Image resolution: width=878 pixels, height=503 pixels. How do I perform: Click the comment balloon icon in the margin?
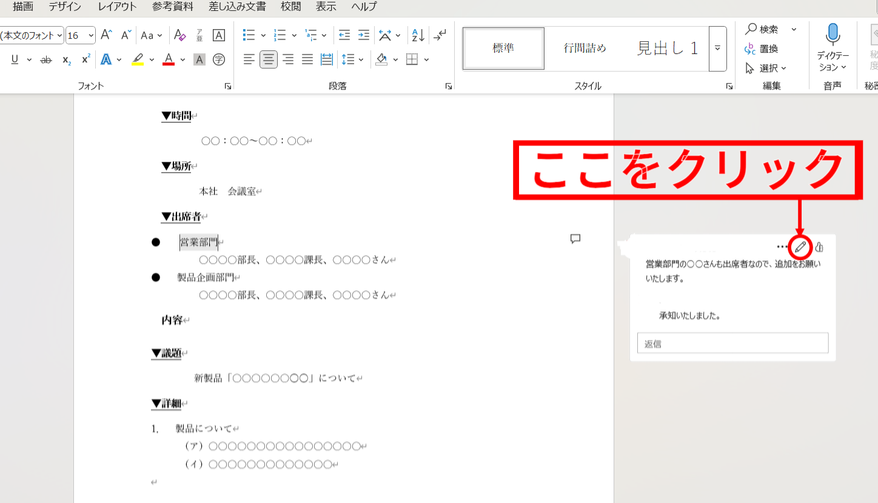click(x=575, y=239)
